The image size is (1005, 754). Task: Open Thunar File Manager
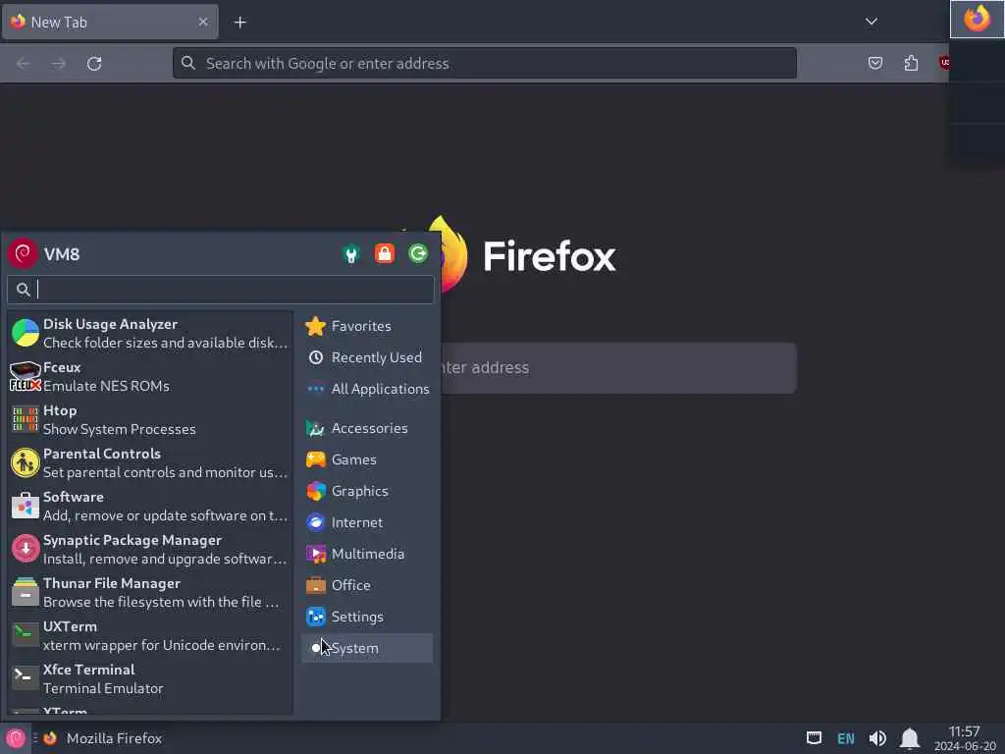(x=150, y=592)
